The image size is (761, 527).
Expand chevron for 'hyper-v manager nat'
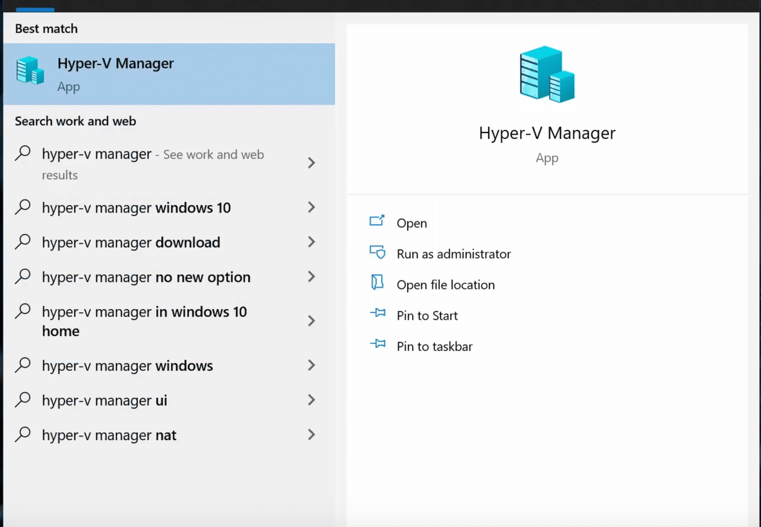(x=311, y=435)
